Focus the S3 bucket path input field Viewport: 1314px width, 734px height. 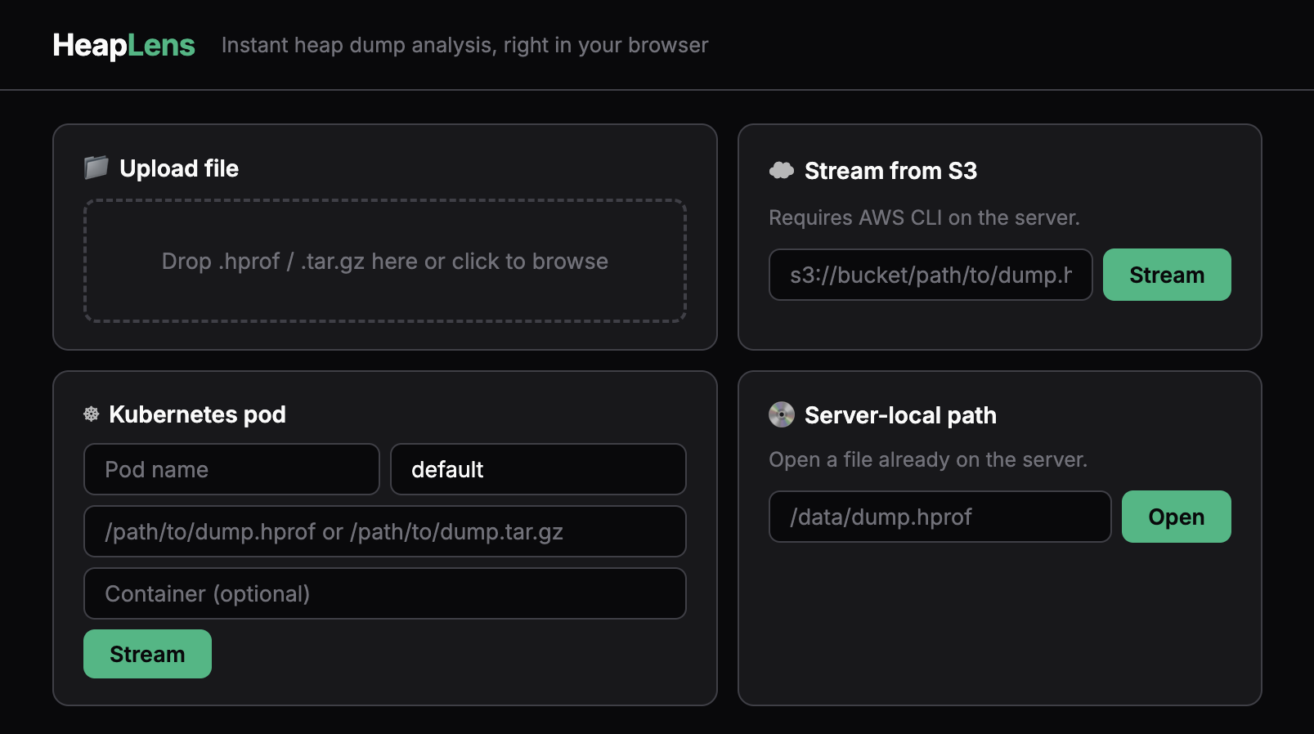point(931,275)
